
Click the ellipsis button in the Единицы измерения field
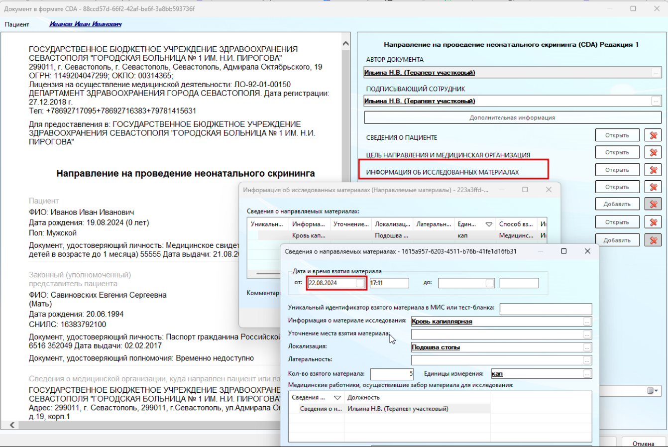(587, 374)
